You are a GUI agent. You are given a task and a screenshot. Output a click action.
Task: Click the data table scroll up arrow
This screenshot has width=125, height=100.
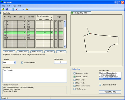click(65, 22)
